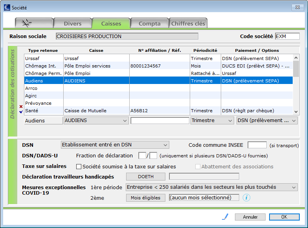Click scroll up arrow of cotisations table

[x=296, y=58]
